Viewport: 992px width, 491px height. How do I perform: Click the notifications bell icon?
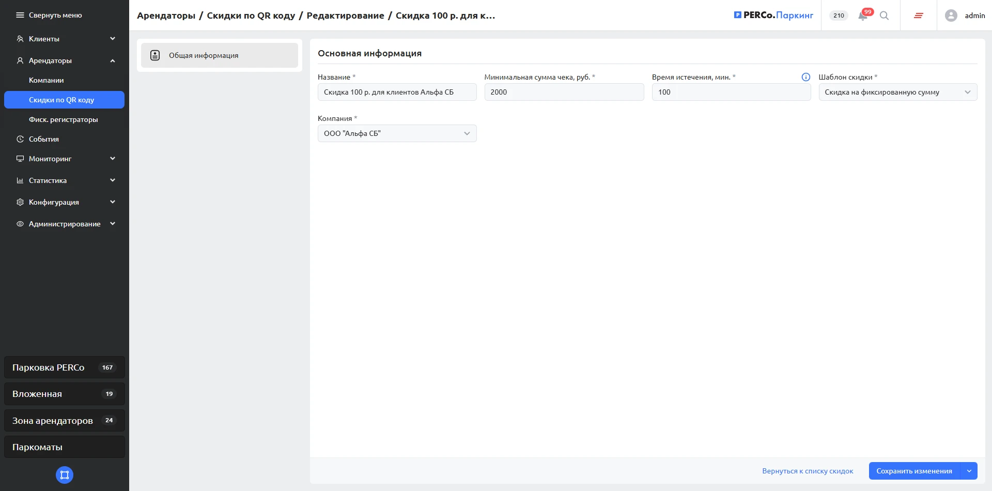(x=862, y=16)
